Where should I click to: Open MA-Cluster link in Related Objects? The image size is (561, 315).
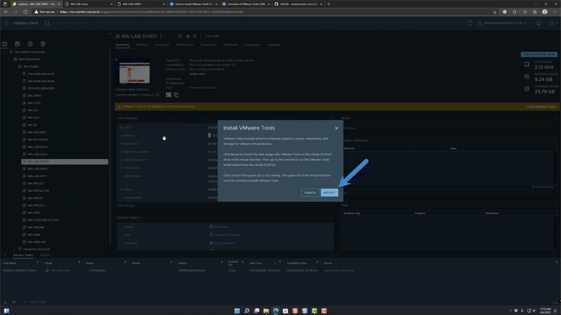click(221, 227)
